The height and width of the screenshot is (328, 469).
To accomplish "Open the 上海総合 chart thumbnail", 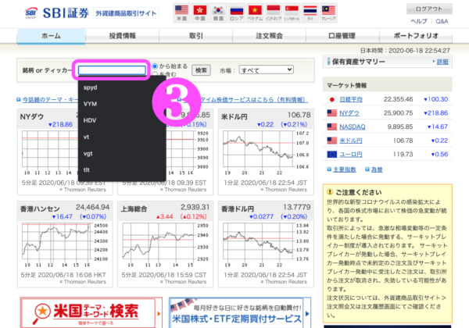I will click(165, 244).
